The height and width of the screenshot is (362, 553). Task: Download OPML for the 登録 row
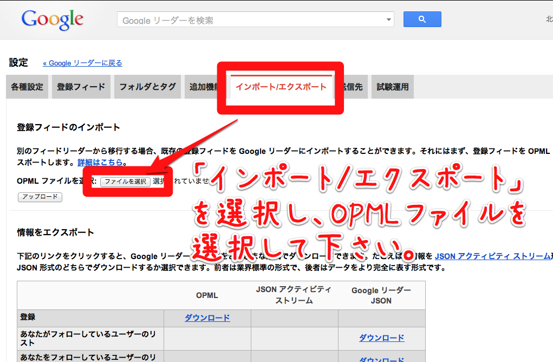point(207,318)
